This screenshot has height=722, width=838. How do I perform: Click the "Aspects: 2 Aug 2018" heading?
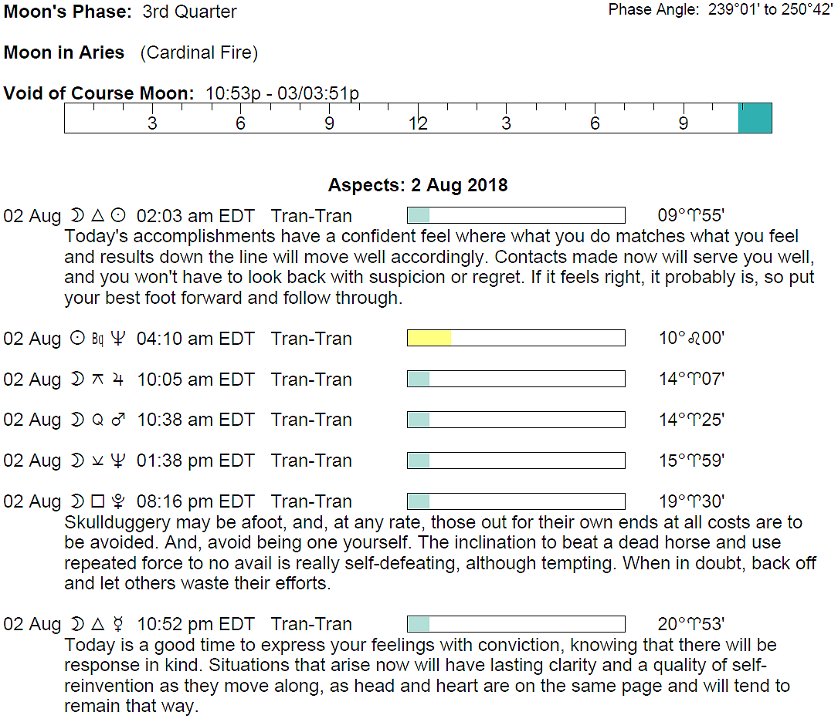(x=418, y=185)
